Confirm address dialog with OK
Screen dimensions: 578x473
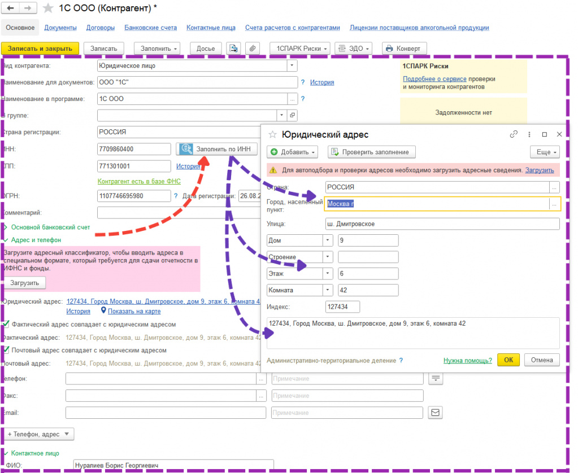pos(509,360)
